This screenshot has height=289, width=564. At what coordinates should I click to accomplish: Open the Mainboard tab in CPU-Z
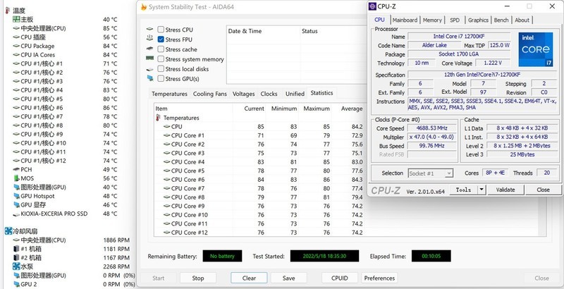click(x=405, y=20)
